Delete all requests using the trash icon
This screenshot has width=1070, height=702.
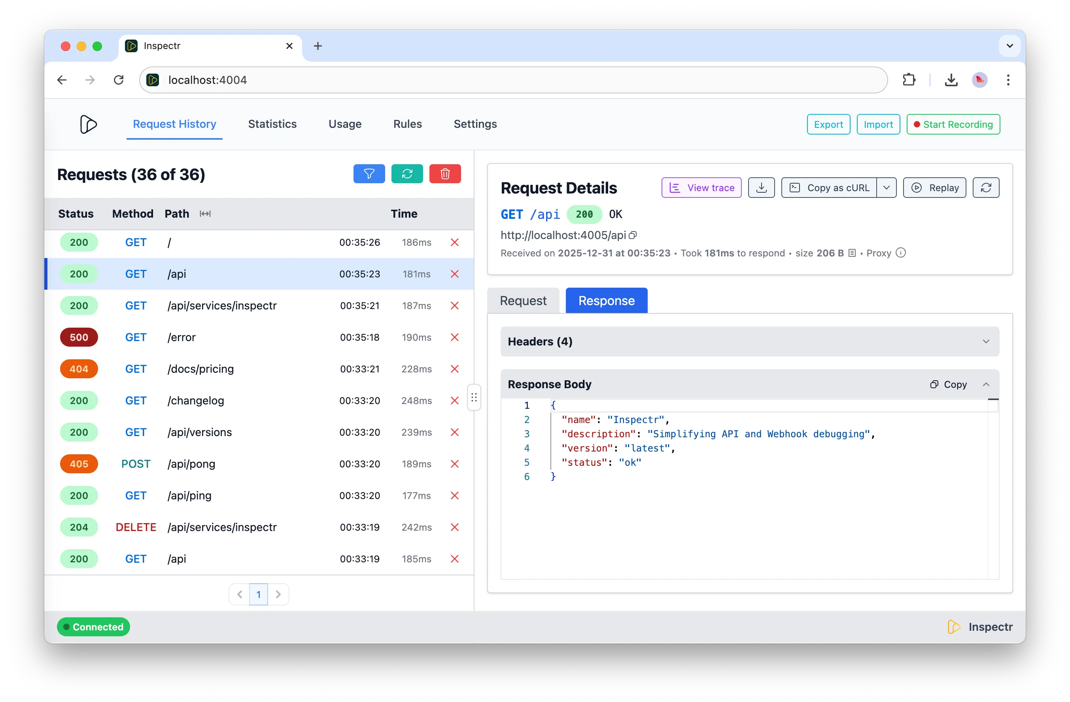coord(445,174)
